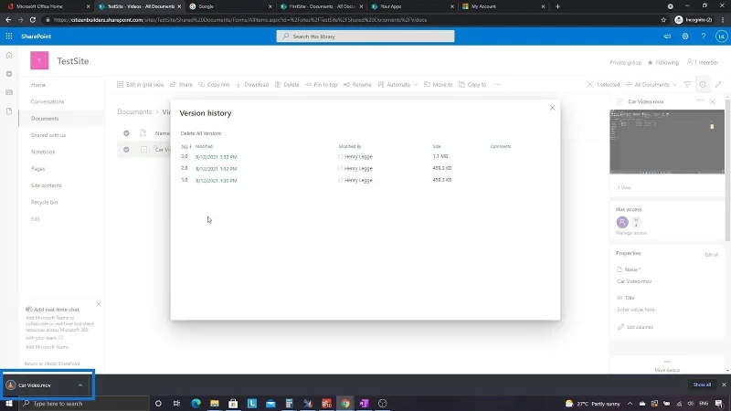Click Edit all properties link
731x411 pixels.
pos(711,255)
